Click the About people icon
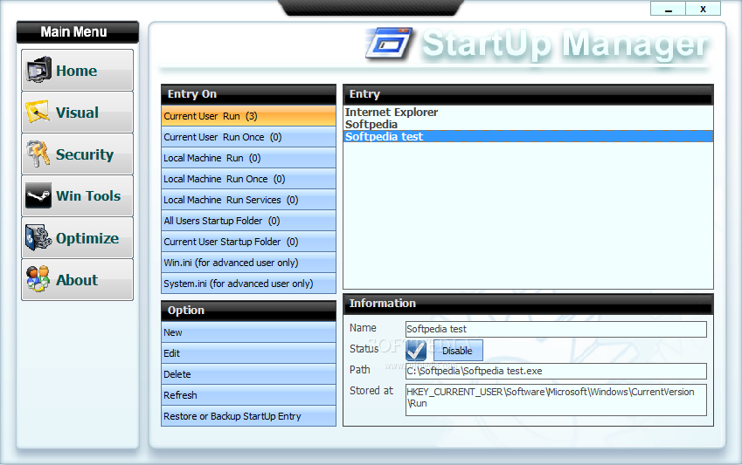Screen dimensions: 742x465 coord(38,279)
